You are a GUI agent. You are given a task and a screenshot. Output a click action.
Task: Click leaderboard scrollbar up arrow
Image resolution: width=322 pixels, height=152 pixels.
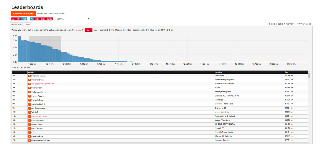click(309, 72)
